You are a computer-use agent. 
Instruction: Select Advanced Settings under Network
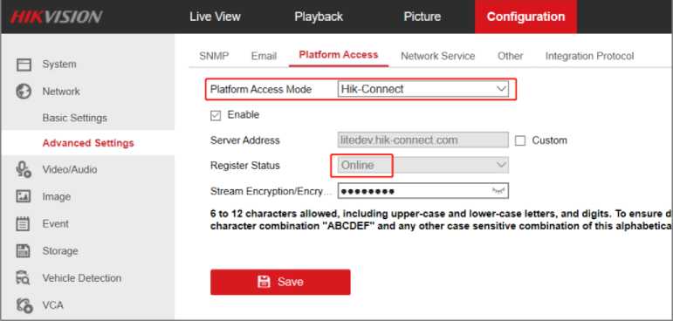tap(88, 143)
